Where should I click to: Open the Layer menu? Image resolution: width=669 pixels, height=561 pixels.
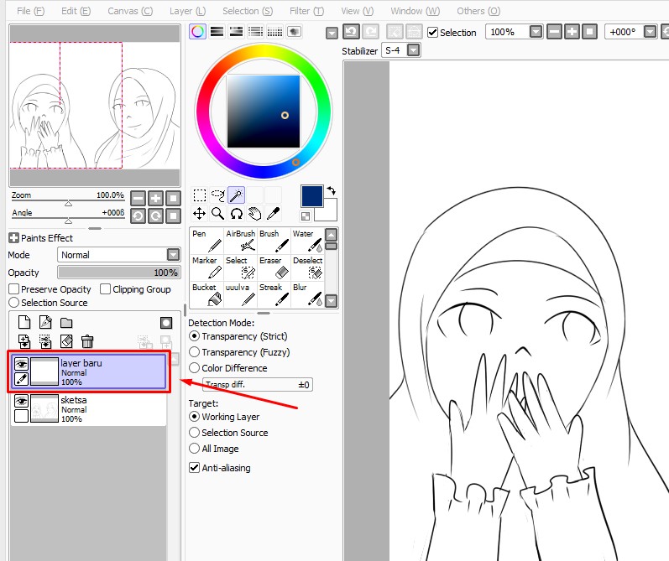[187, 11]
